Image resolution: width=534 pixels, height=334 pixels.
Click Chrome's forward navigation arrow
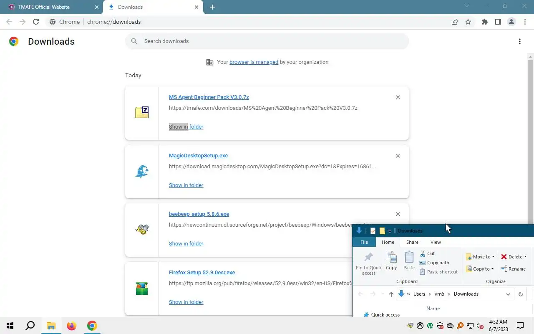[23, 22]
